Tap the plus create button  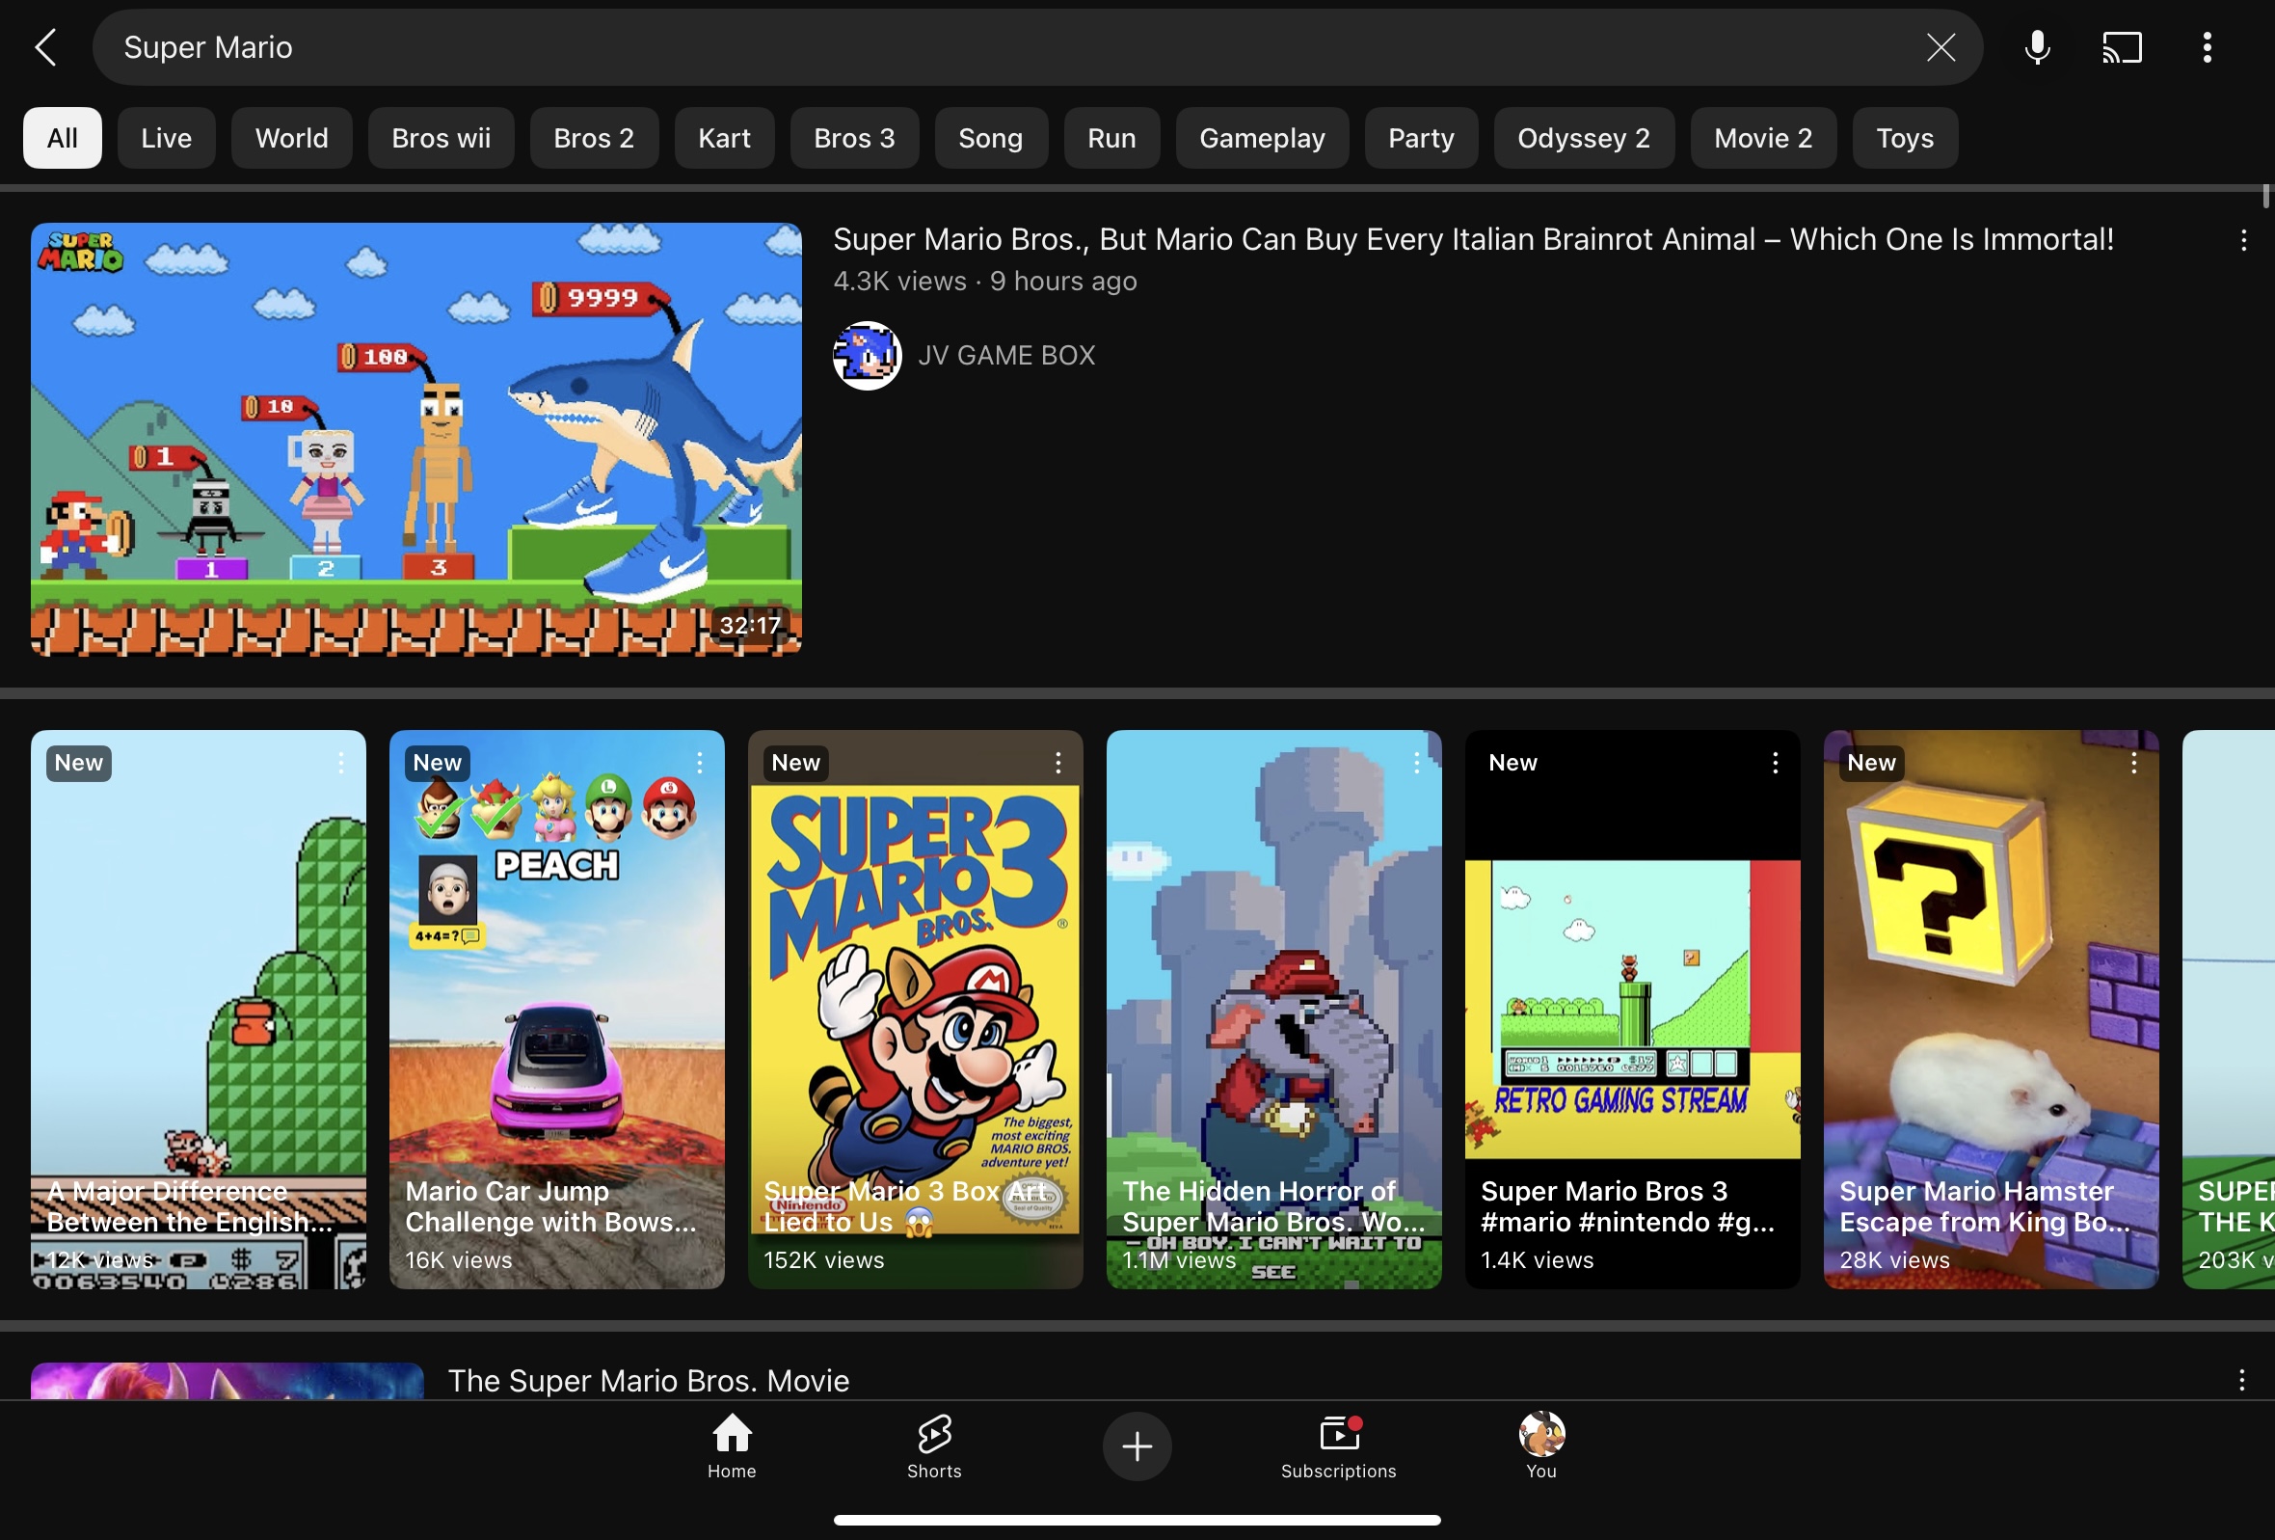[1137, 1445]
